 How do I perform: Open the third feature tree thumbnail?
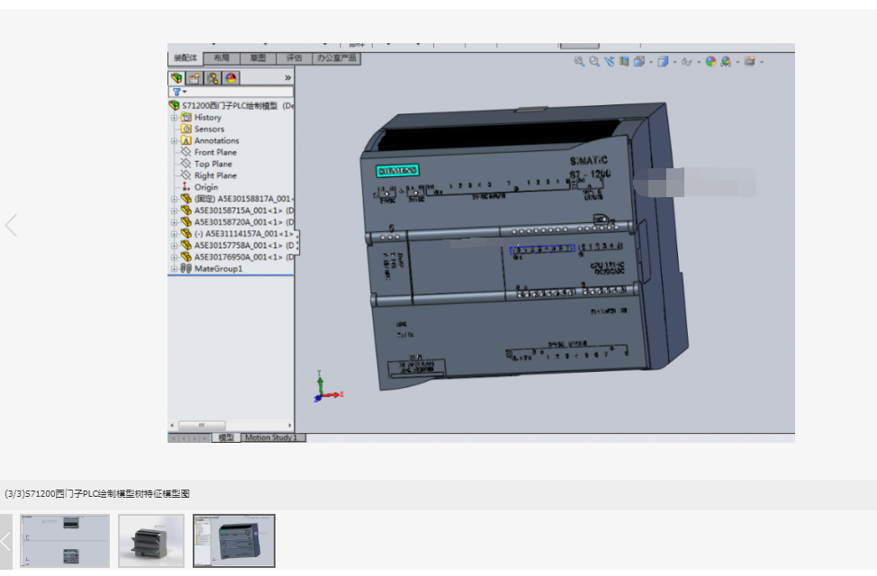coord(234,541)
